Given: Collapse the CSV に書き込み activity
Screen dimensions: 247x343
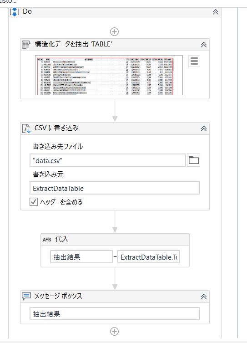Looking at the screenshot, I should [x=204, y=128].
